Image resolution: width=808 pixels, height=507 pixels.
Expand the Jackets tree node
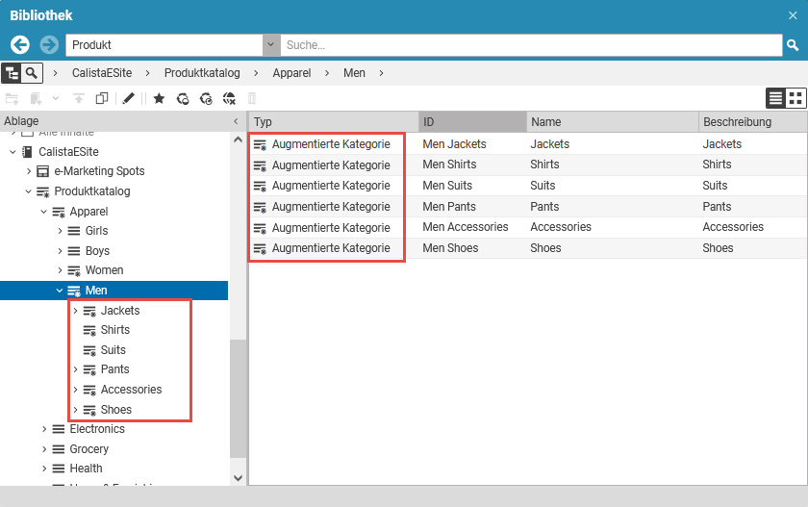coord(75,311)
